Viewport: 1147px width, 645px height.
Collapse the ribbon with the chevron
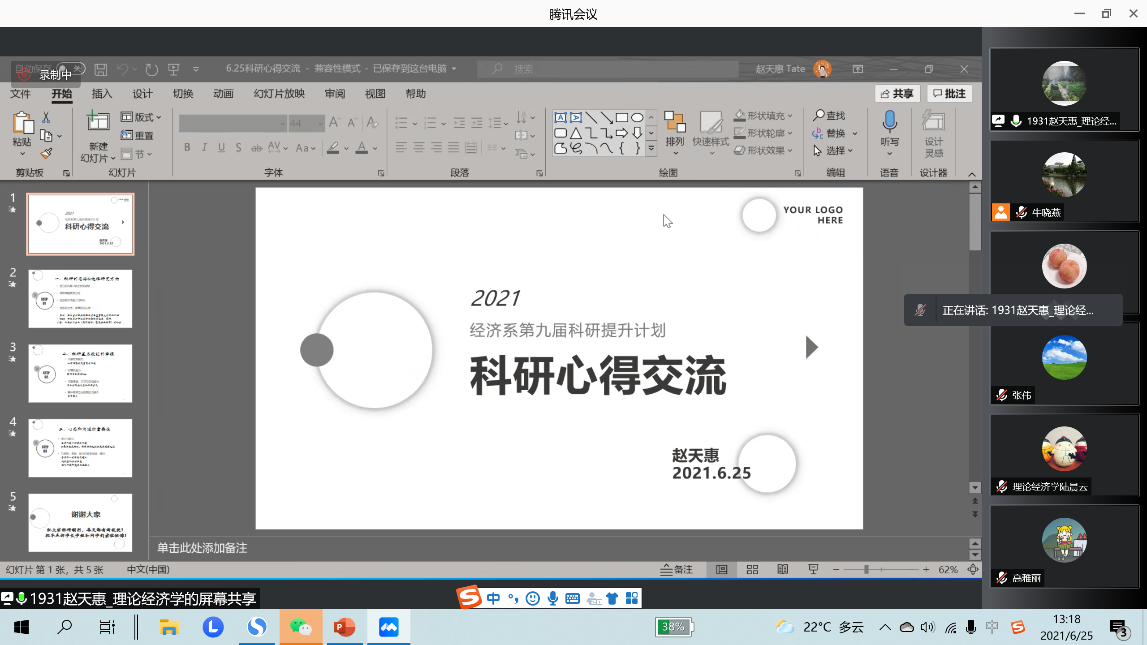click(x=972, y=174)
